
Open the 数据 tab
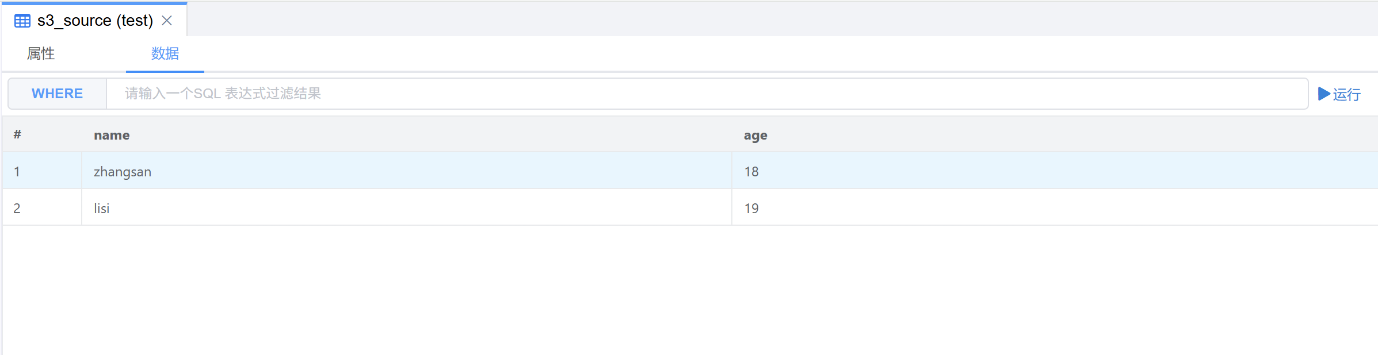coord(165,53)
